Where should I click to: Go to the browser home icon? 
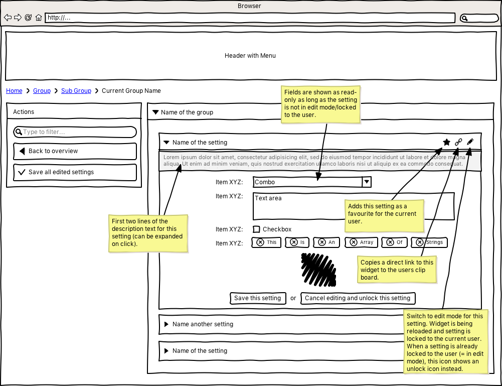click(x=39, y=18)
